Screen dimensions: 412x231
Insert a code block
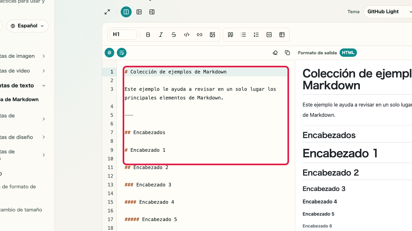click(x=269, y=35)
